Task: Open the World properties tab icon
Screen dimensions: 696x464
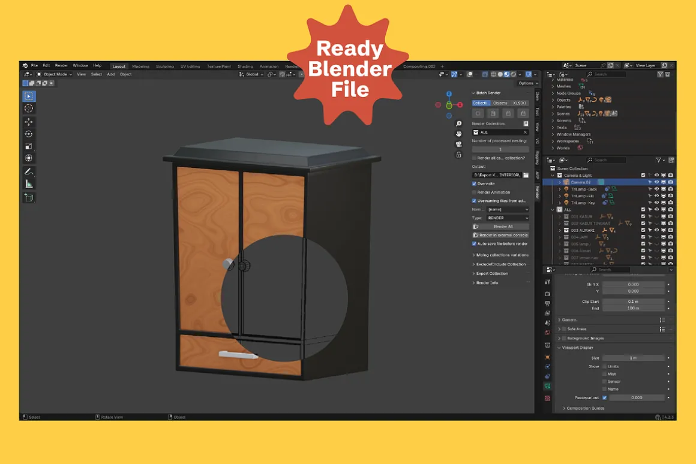Action: pyautogui.click(x=547, y=332)
